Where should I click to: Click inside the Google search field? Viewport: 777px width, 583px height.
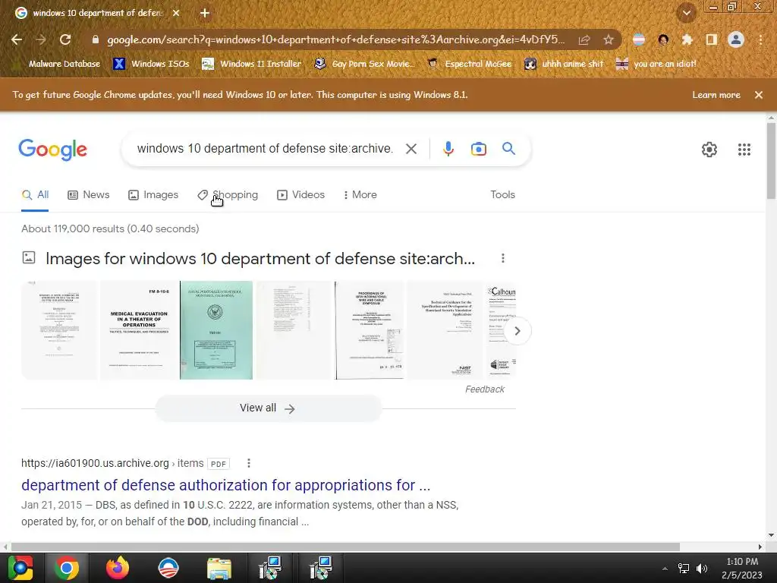click(265, 149)
